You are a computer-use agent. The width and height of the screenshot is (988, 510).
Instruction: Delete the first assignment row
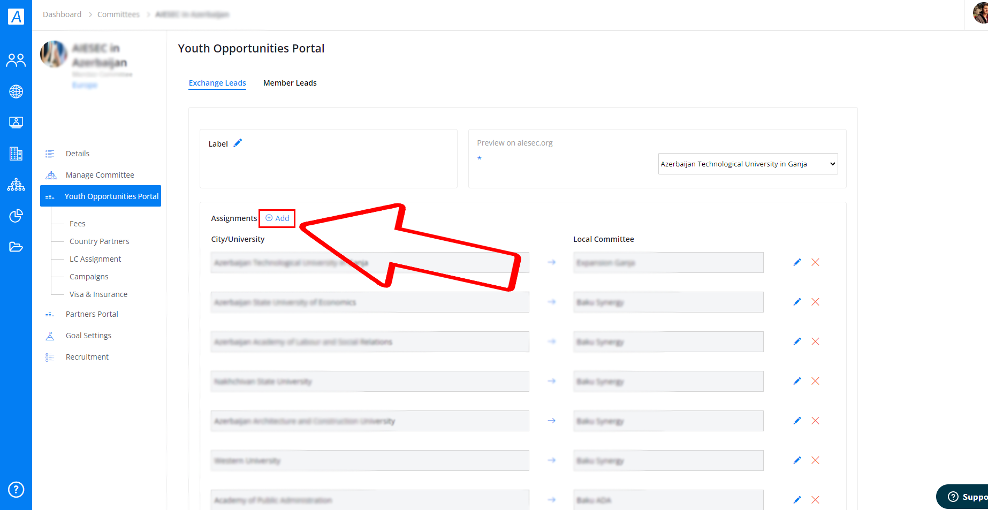pyautogui.click(x=815, y=262)
